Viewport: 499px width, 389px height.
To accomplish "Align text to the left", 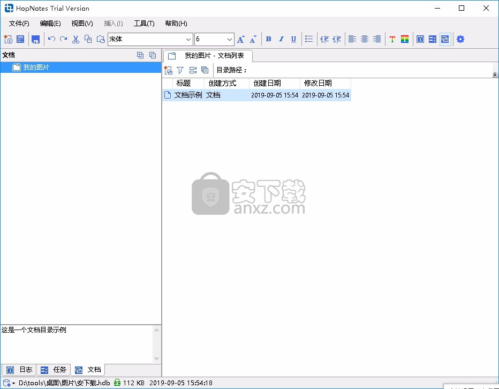I will click(x=352, y=39).
